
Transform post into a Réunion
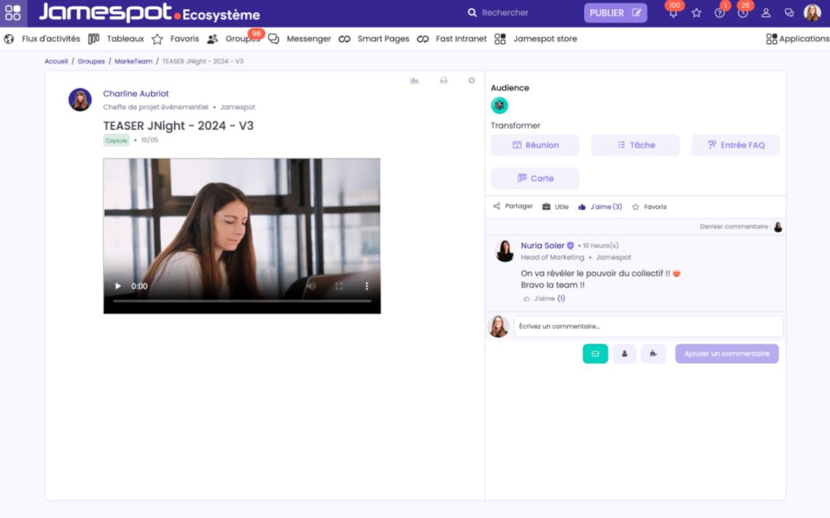coord(535,145)
